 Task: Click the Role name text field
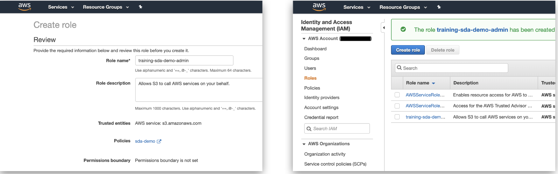(184, 60)
